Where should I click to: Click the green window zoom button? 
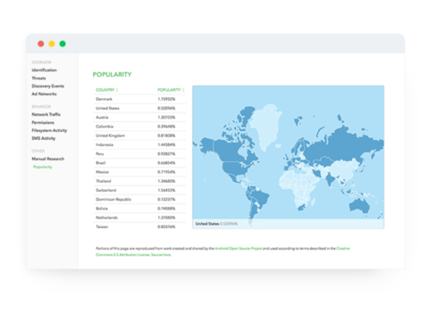click(x=63, y=44)
